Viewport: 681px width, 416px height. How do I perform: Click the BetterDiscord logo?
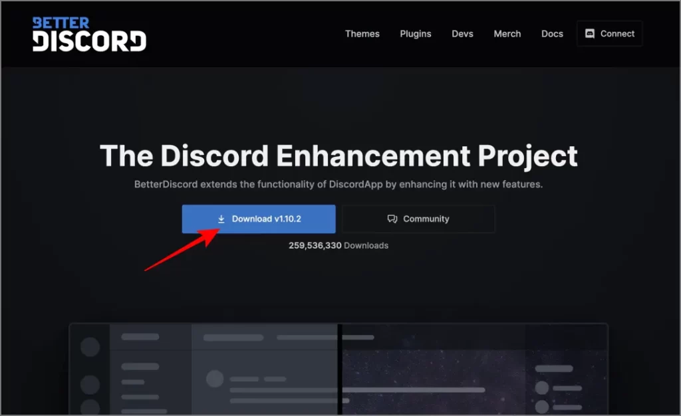[89, 34]
